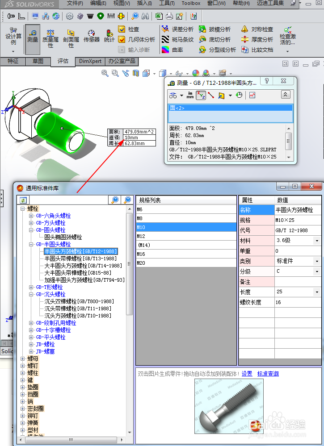Switch to the 办公室产品 tab

(122, 61)
